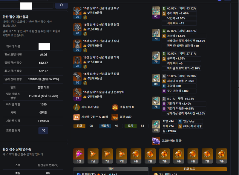
Task: Click the 초월 합계 0 flame icon
Action: (115, 107)
